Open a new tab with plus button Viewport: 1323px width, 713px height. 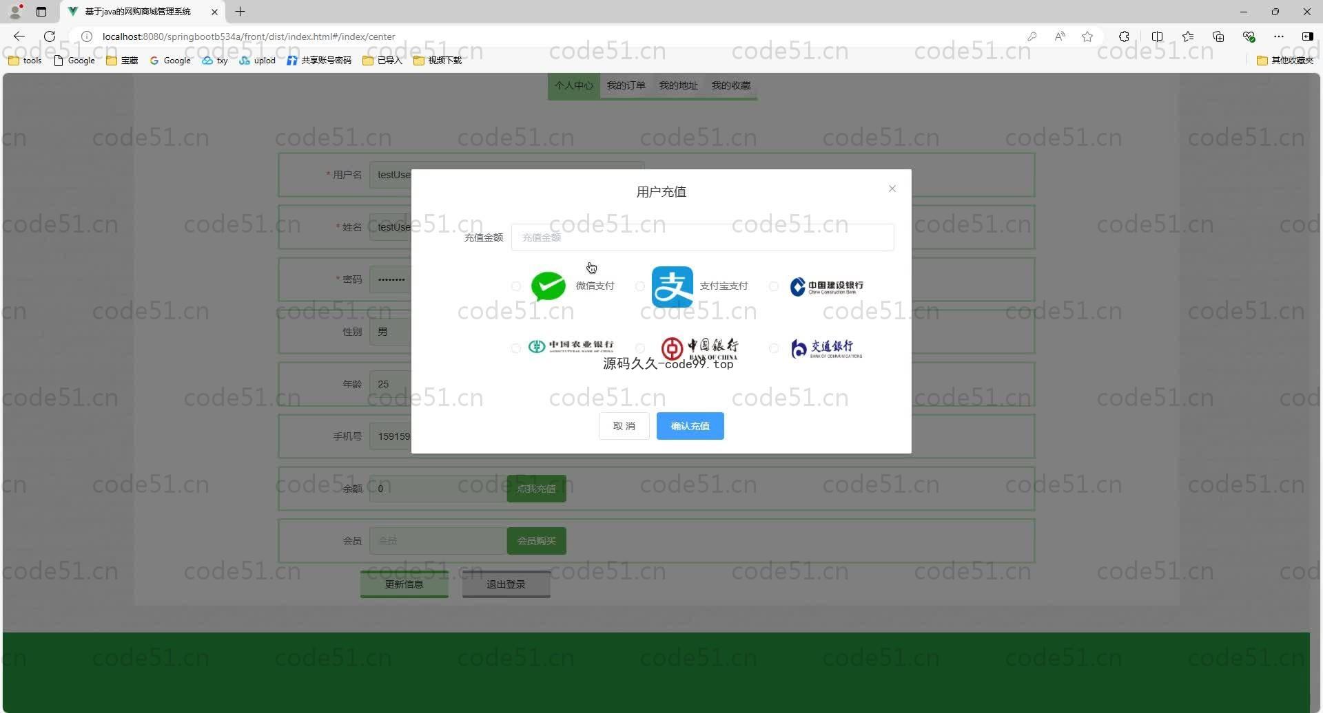pyautogui.click(x=240, y=12)
